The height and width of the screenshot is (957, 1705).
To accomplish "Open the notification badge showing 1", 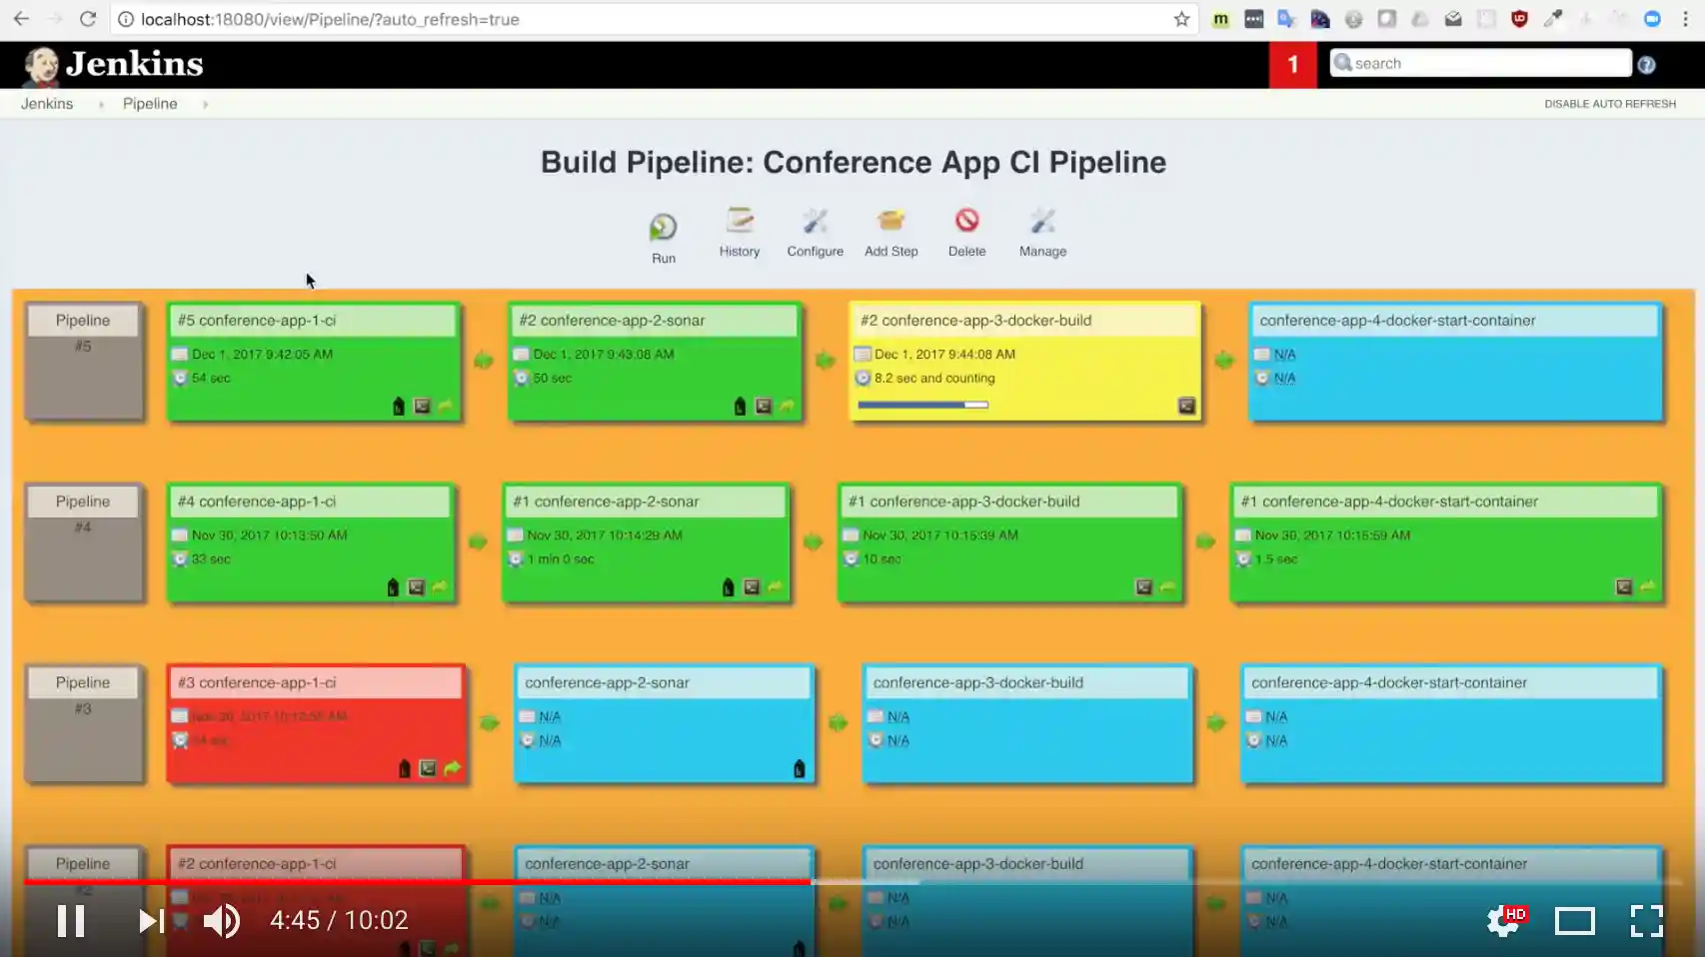I will [x=1292, y=63].
